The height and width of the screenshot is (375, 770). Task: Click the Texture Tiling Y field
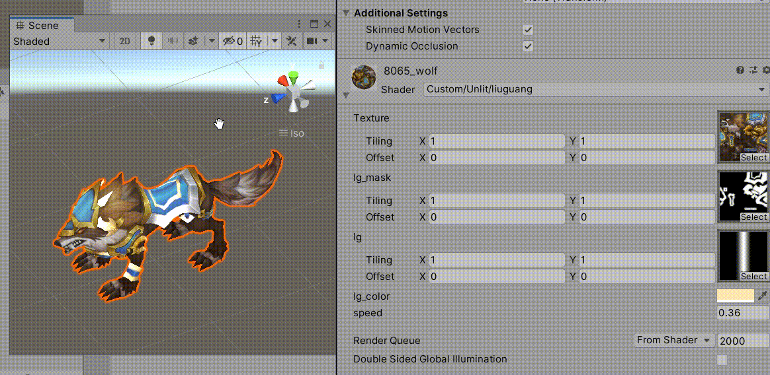click(x=647, y=141)
